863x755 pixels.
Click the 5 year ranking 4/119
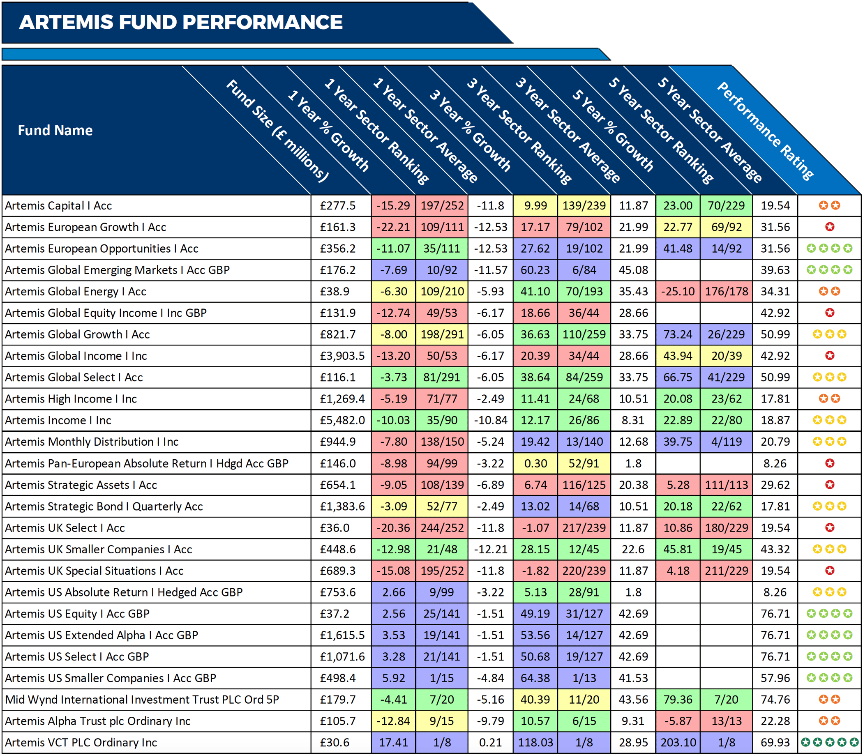(727, 442)
